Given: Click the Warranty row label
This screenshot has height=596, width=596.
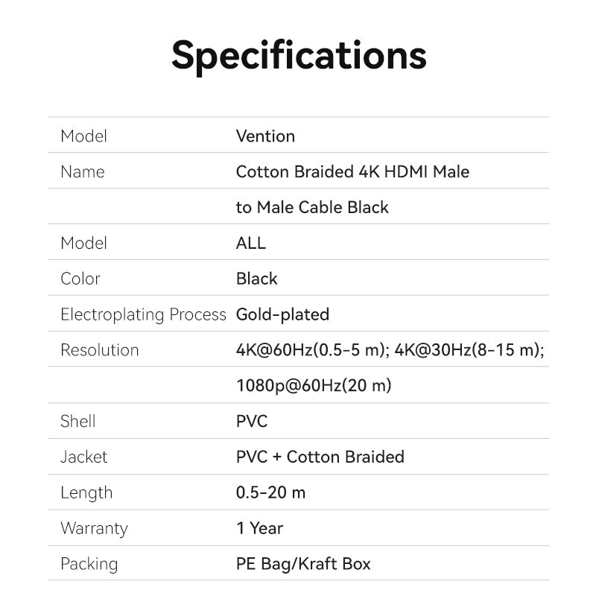Looking at the screenshot, I should point(94,528).
